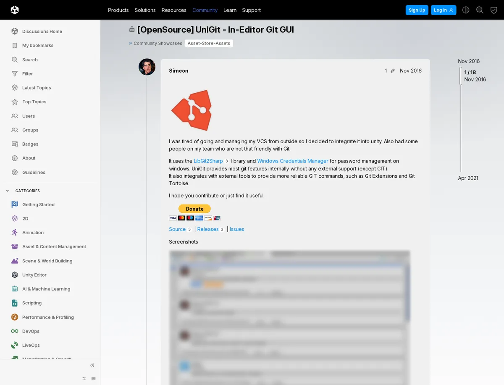Click Simeon's avatar picture

click(x=147, y=67)
